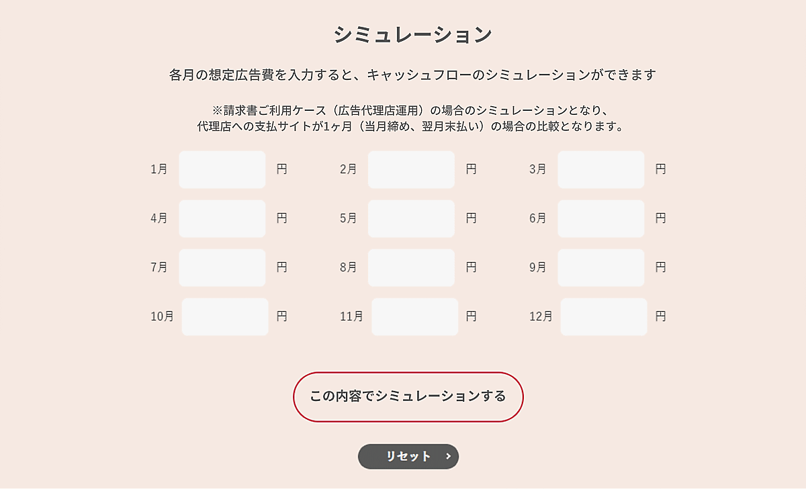Select the 8月 input field
The image size is (806, 489).
coord(411,267)
